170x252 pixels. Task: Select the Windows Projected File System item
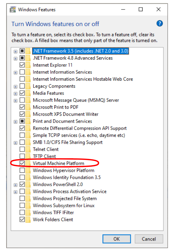(65, 199)
